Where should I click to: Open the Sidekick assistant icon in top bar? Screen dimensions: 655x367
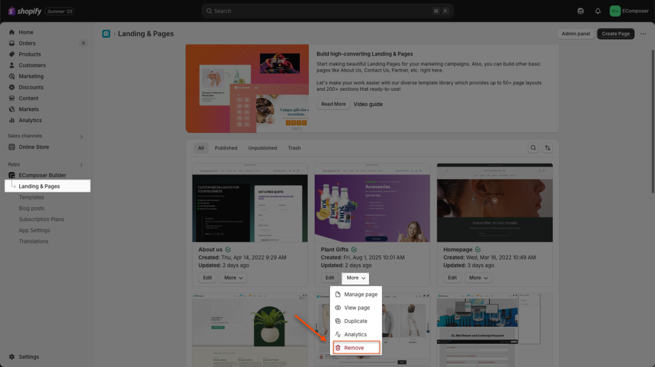click(580, 12)
